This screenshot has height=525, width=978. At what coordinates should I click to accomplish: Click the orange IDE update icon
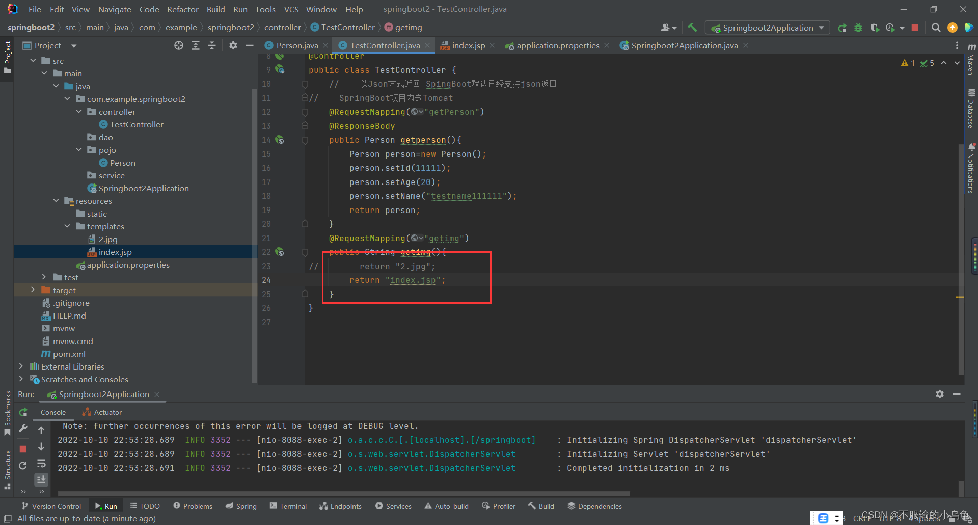(x=952, y=28)
